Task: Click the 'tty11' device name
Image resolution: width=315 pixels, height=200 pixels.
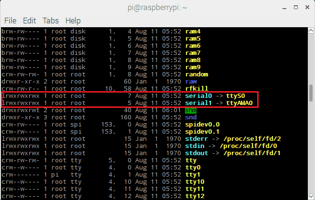Action: pos(195,189)
